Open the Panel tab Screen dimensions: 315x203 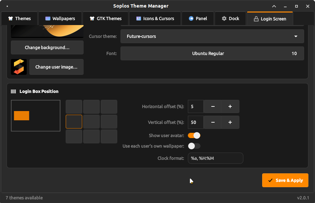(198, 18)
